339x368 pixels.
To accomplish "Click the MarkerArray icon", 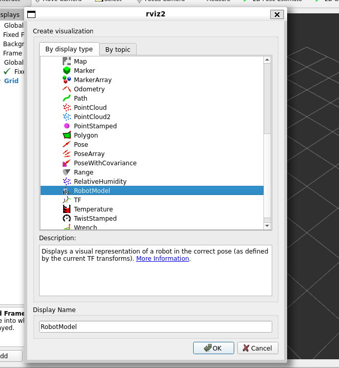I will pos(67,80).
